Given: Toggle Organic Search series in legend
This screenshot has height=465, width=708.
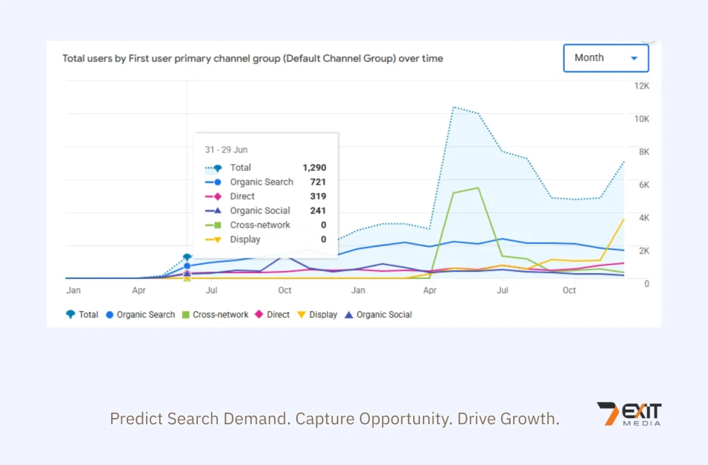Looking at the screenshot, I should (140, 314).
